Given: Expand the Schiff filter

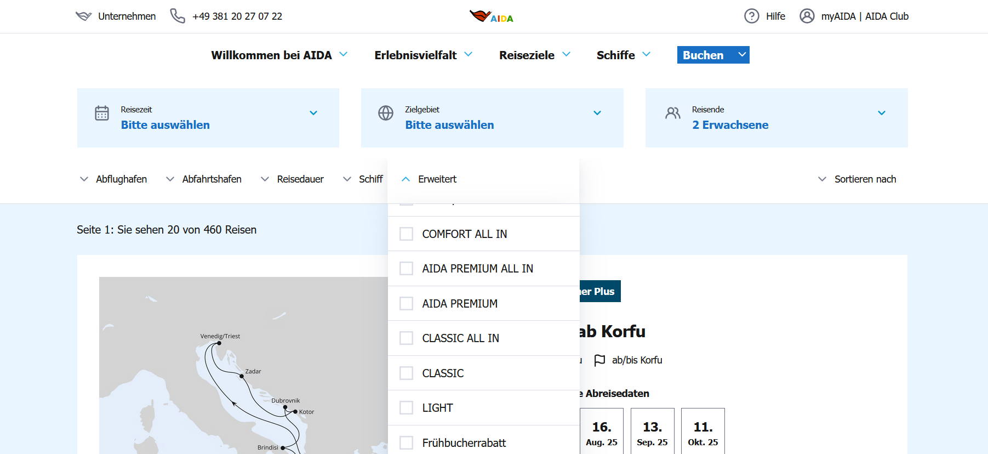Looking at the screenshot, I should (x=363, y=179).
